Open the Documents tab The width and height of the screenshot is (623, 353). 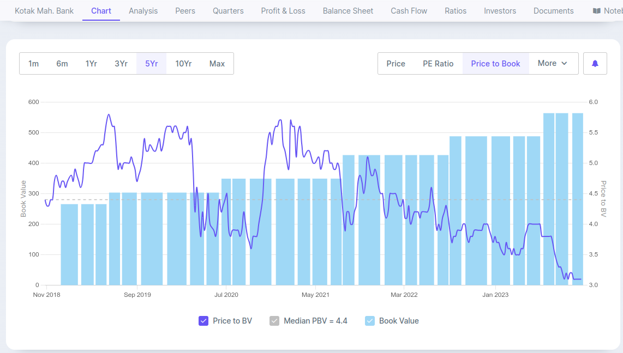tap(553, 11)
